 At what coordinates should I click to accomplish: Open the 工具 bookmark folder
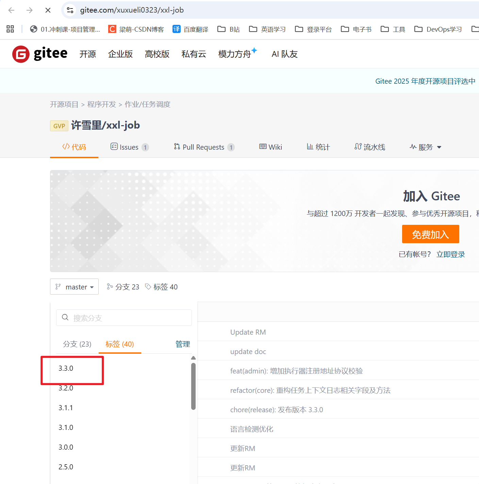coord(393,29)
